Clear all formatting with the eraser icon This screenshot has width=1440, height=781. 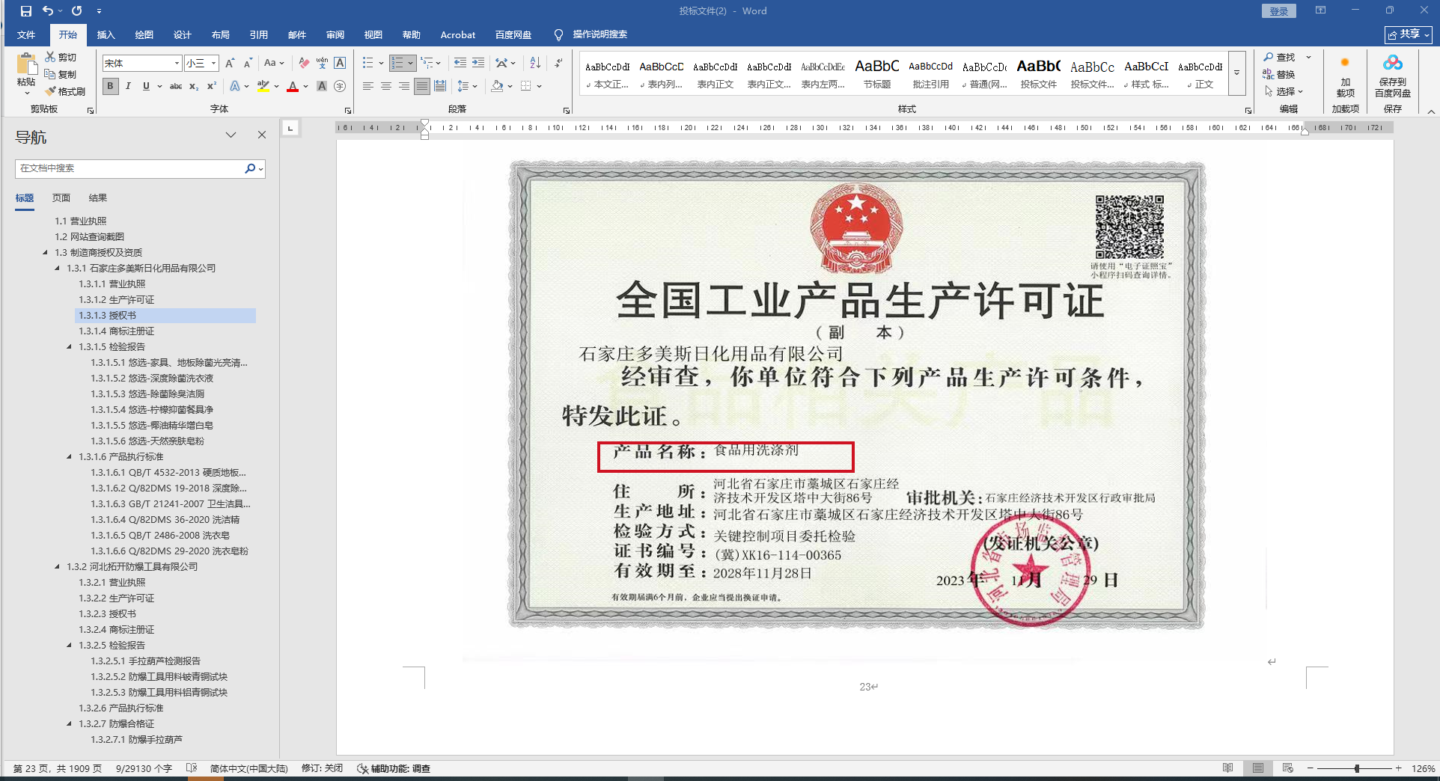pyautogui.click(x=304, y=64)
